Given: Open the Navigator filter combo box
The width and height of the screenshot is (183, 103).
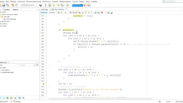Looking at the screenshot, I should point(28,65).
